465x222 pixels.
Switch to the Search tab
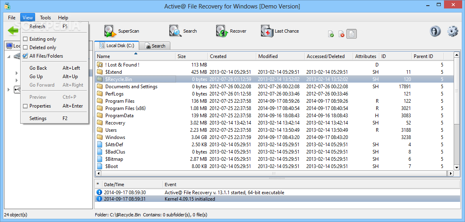point(155,46)
